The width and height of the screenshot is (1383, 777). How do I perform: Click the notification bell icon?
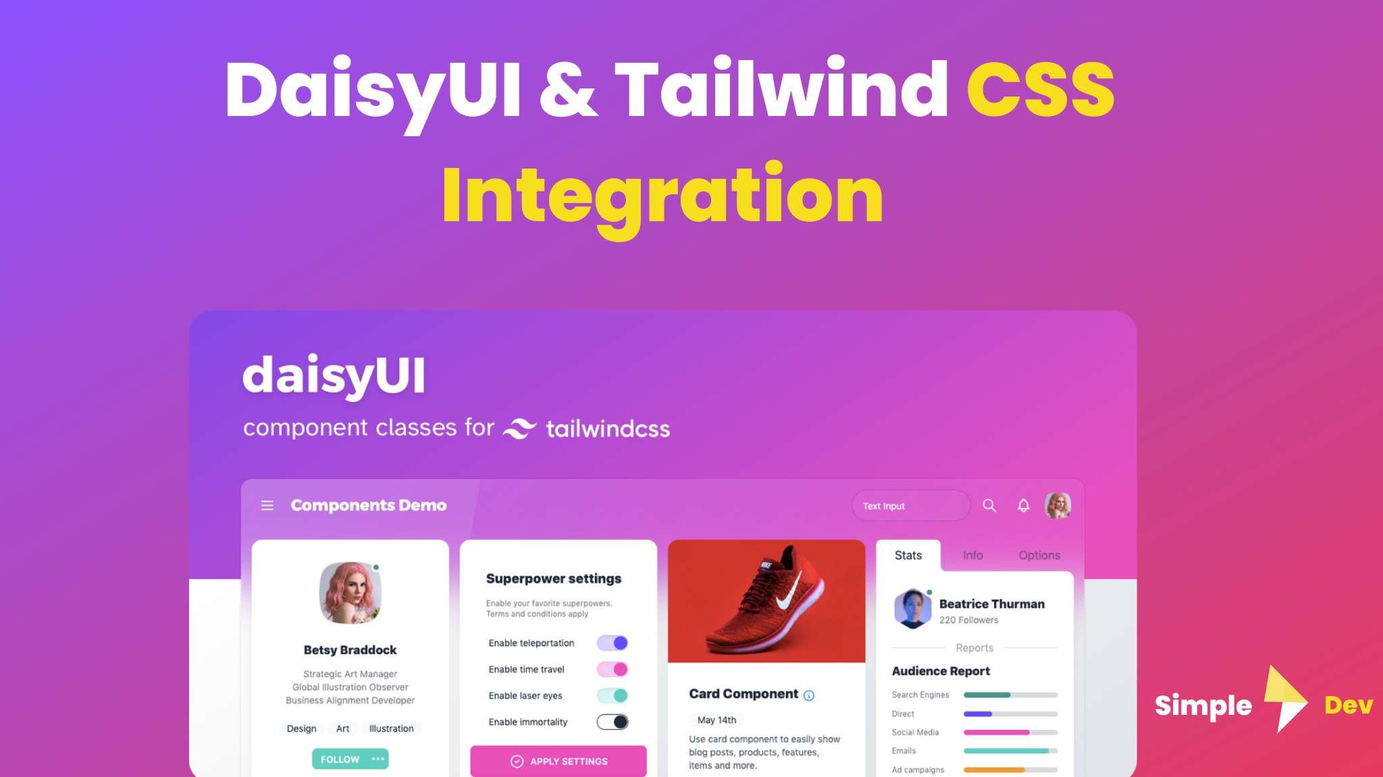pyautogui.click(x=1024, y=506)
